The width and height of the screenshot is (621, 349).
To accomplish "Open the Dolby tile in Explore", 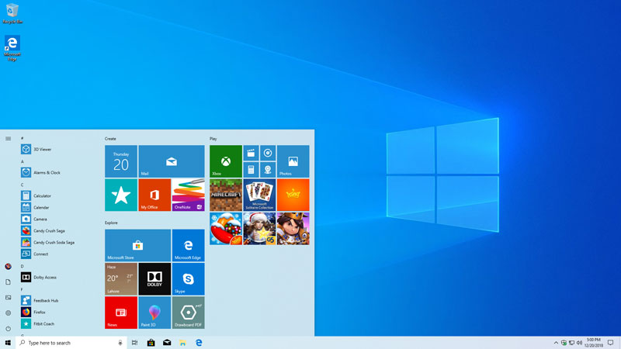I will pos(154,278).
